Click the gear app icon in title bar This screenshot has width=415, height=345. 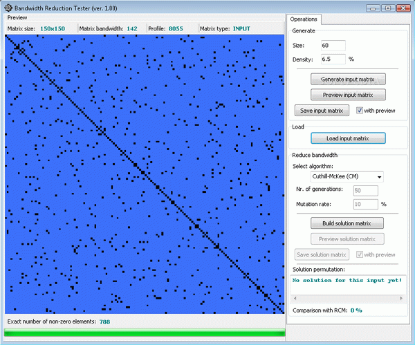[x=8, y=8]
